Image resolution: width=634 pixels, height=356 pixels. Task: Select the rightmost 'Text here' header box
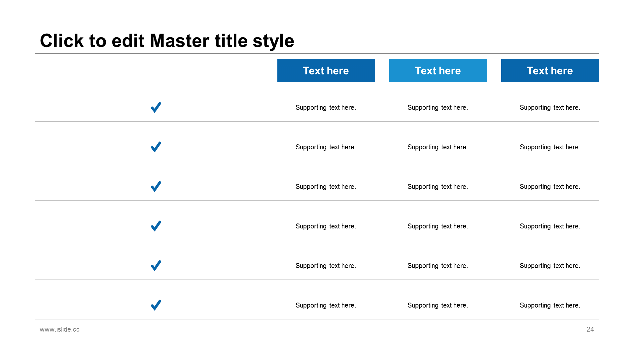pos(550,70)
